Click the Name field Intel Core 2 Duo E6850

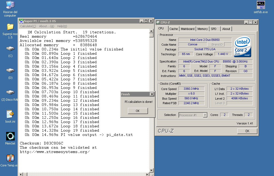[205, 40]
